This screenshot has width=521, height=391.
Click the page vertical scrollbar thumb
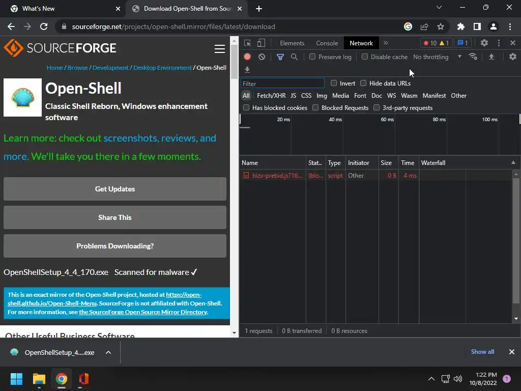click(x=234, y=62)
